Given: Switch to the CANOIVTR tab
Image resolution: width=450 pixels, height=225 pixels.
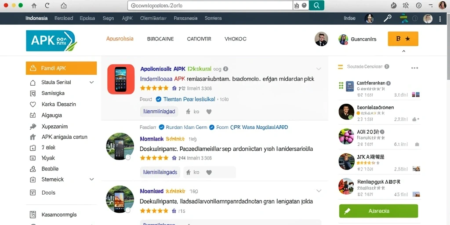Looking at the screenshot, I should click(x=199, y=39).
